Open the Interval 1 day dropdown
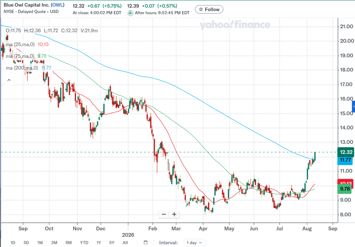This screenshot has width=355, height=247. click(x=195, y=243)
